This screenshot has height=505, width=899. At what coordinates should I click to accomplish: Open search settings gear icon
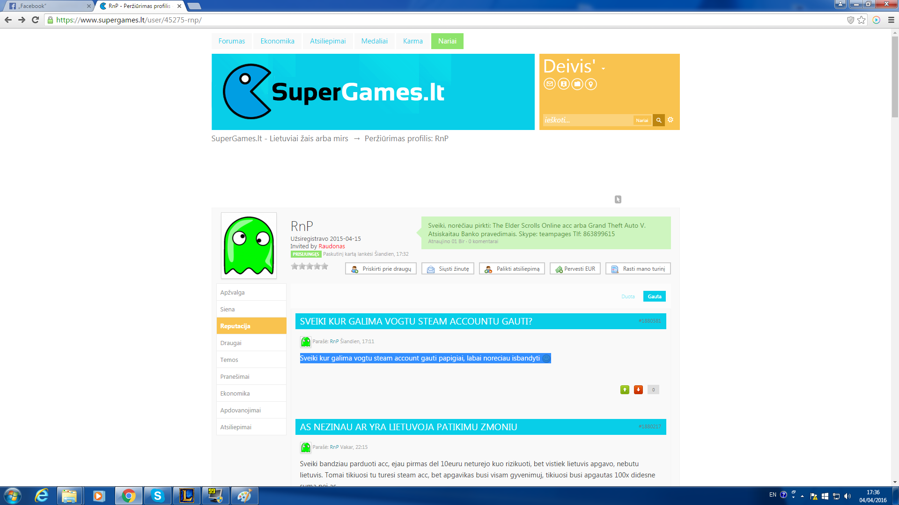[x=671, y=120]
